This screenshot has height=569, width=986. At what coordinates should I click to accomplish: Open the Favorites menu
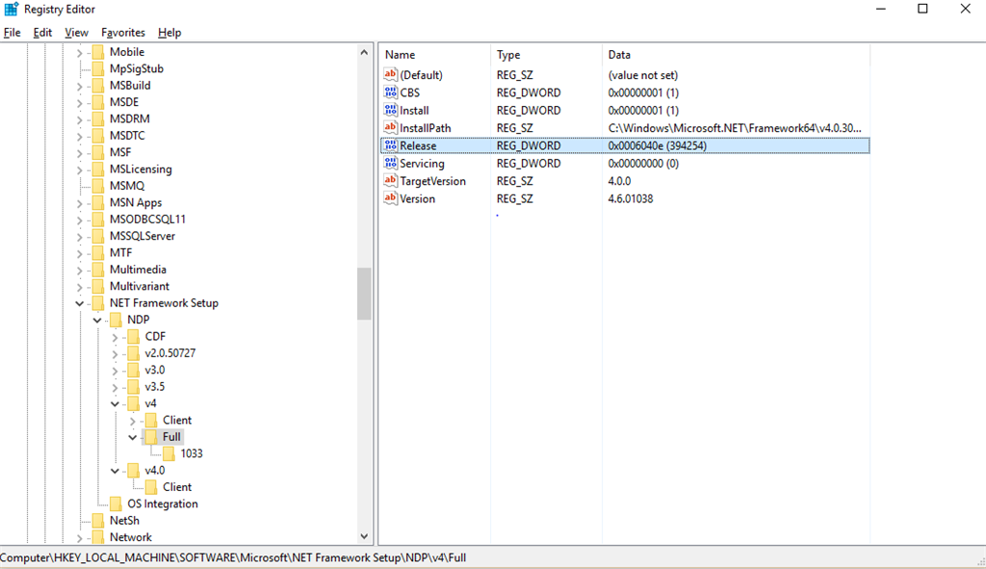tap(123, 32)
